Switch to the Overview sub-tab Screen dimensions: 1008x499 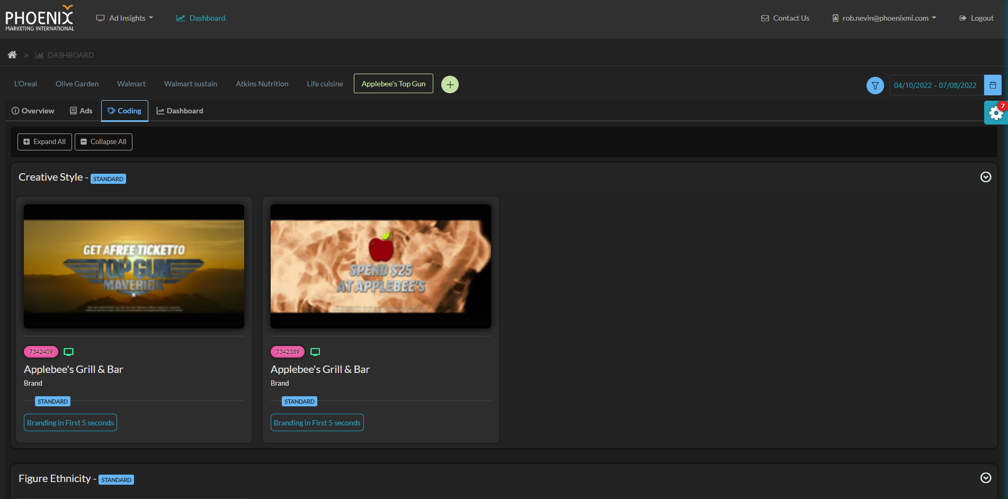click(x=33, y=111)
